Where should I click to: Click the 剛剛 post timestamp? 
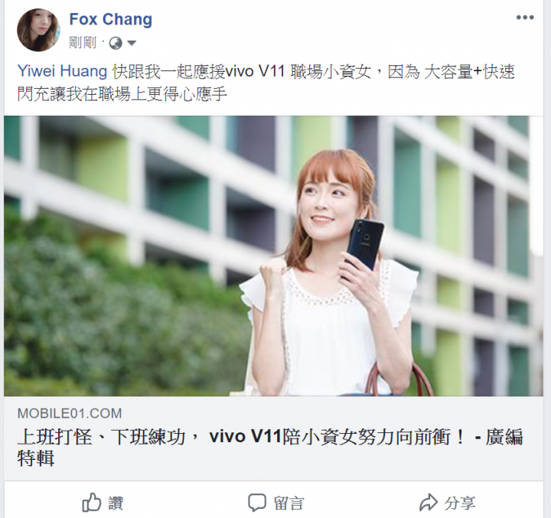point(83,43)
